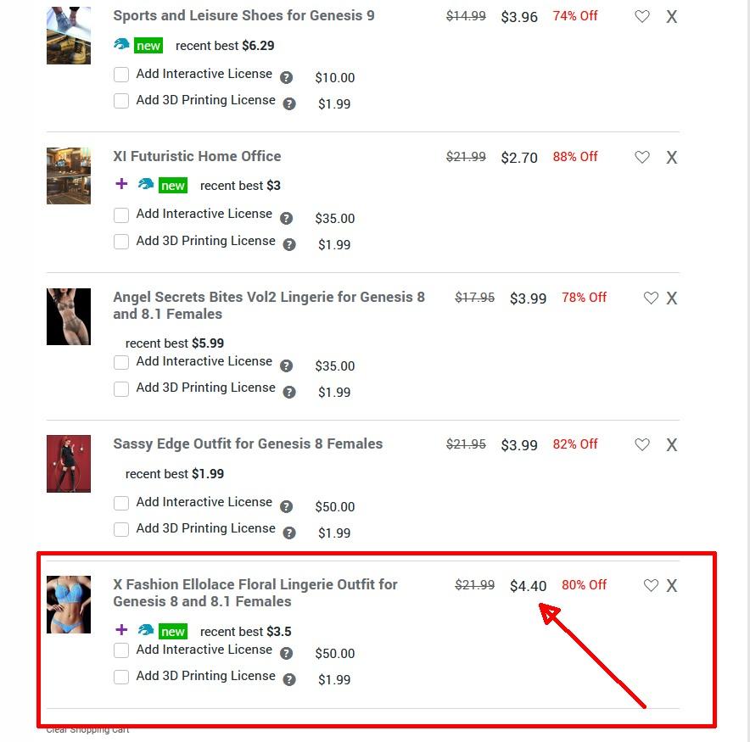Click Interactive License help icon for Sports Shoes
Screen dimensions: 750x742
point(286,77)
